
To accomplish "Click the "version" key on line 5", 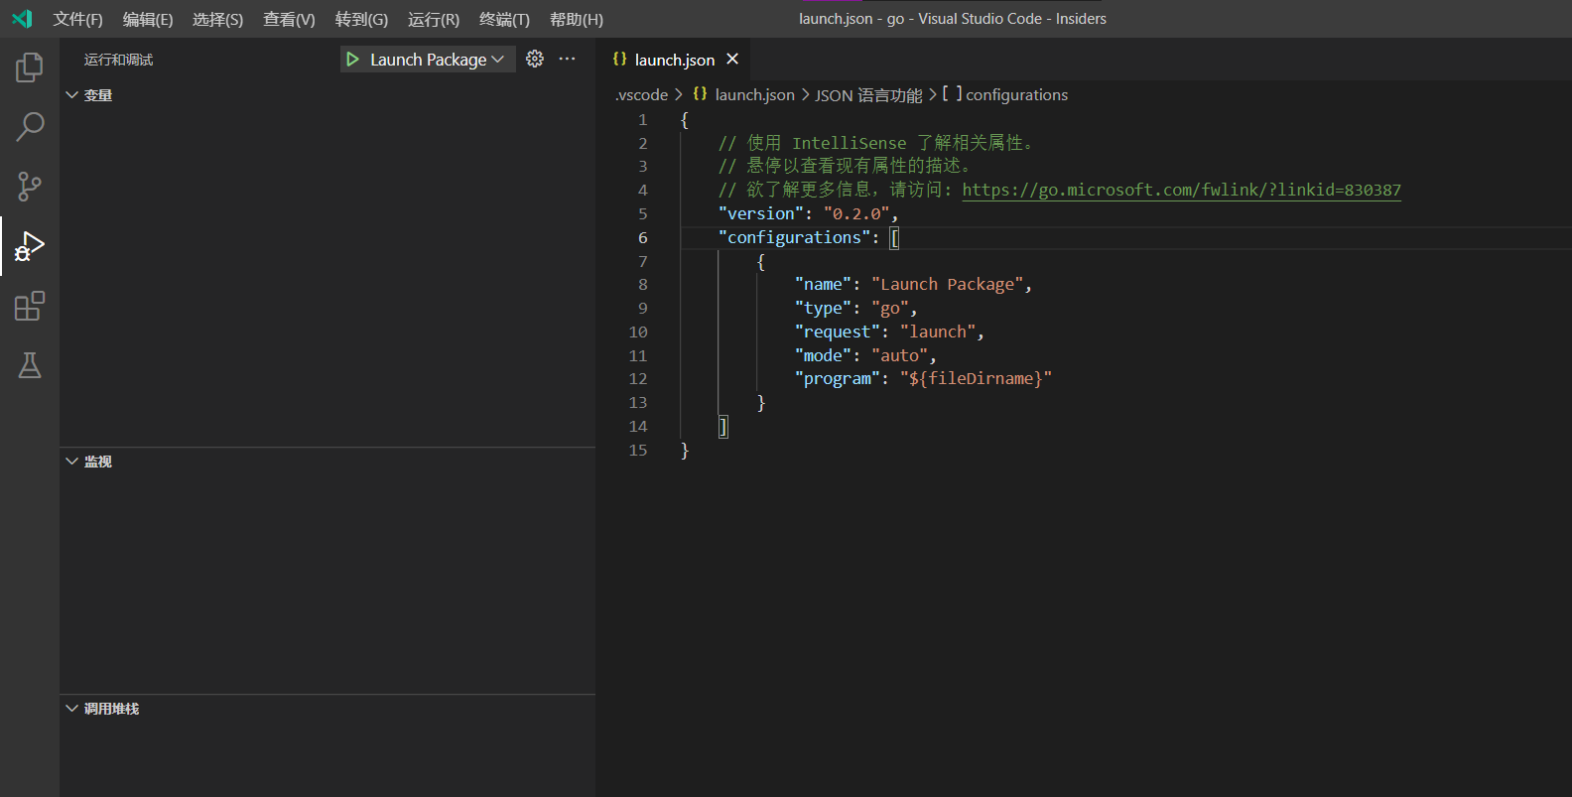I will [x=761, y=213].
